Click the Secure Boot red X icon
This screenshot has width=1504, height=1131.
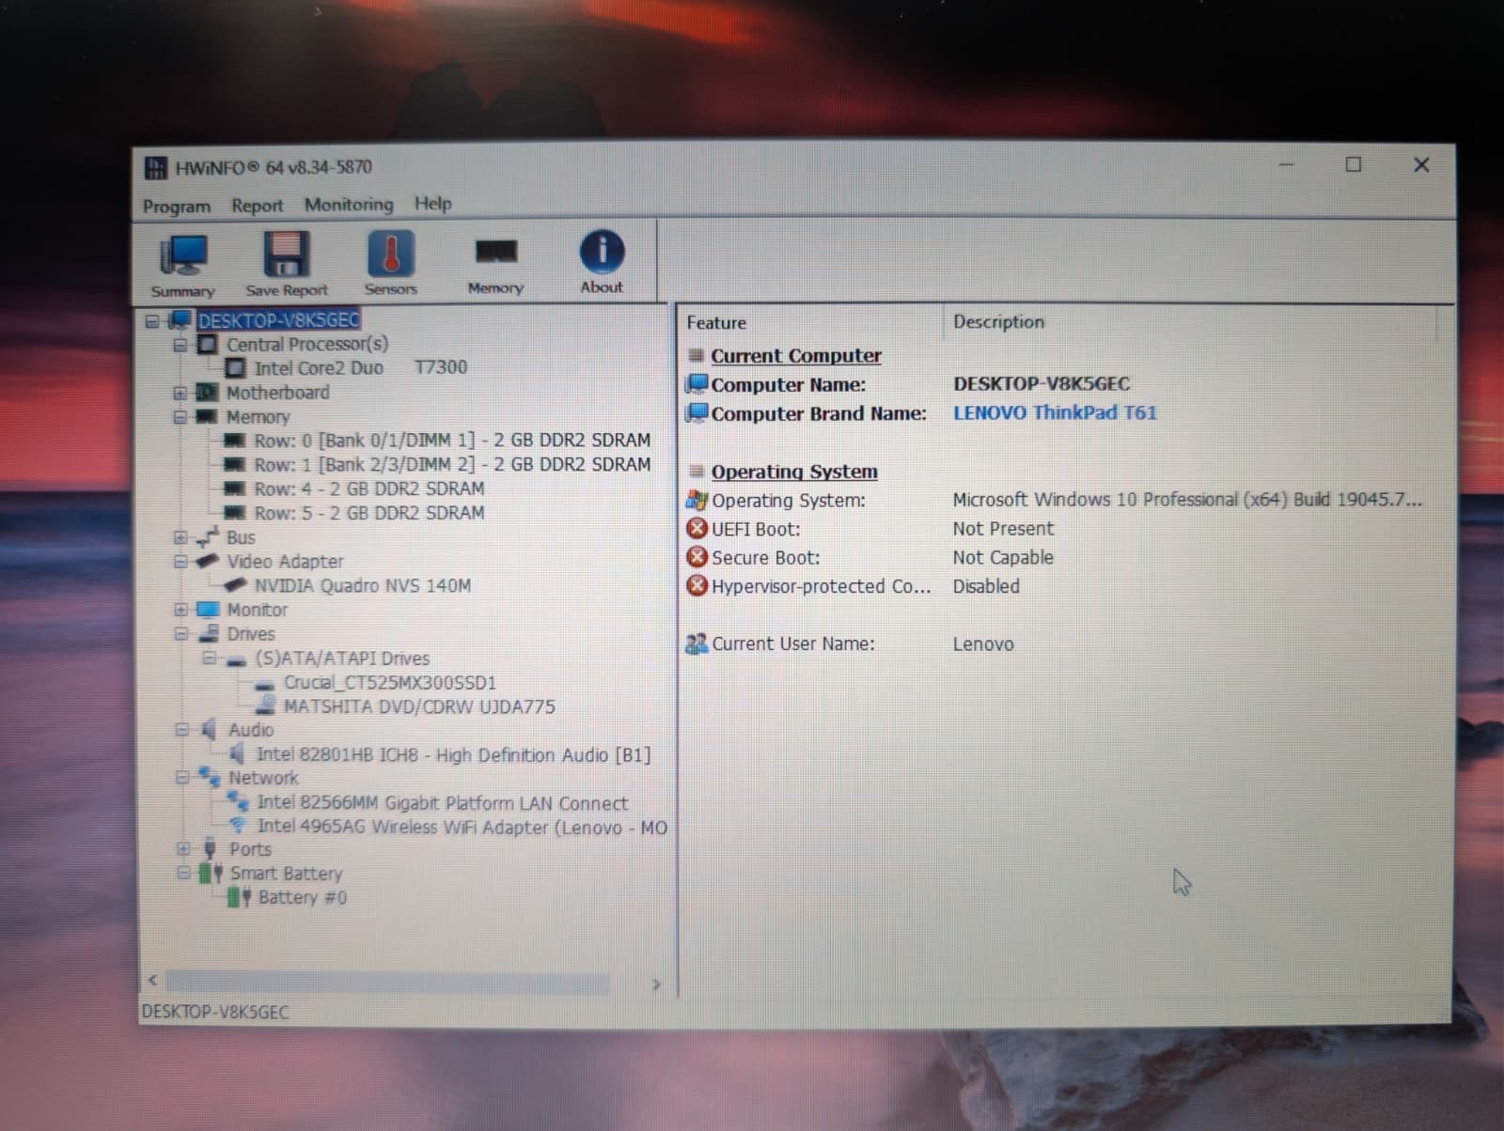[x=697, y=558]
